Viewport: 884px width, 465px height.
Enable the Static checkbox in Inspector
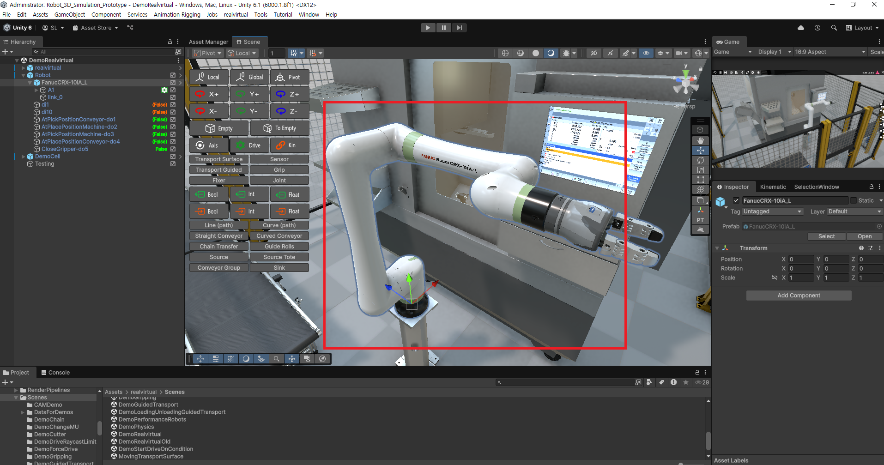click(854, 200)
